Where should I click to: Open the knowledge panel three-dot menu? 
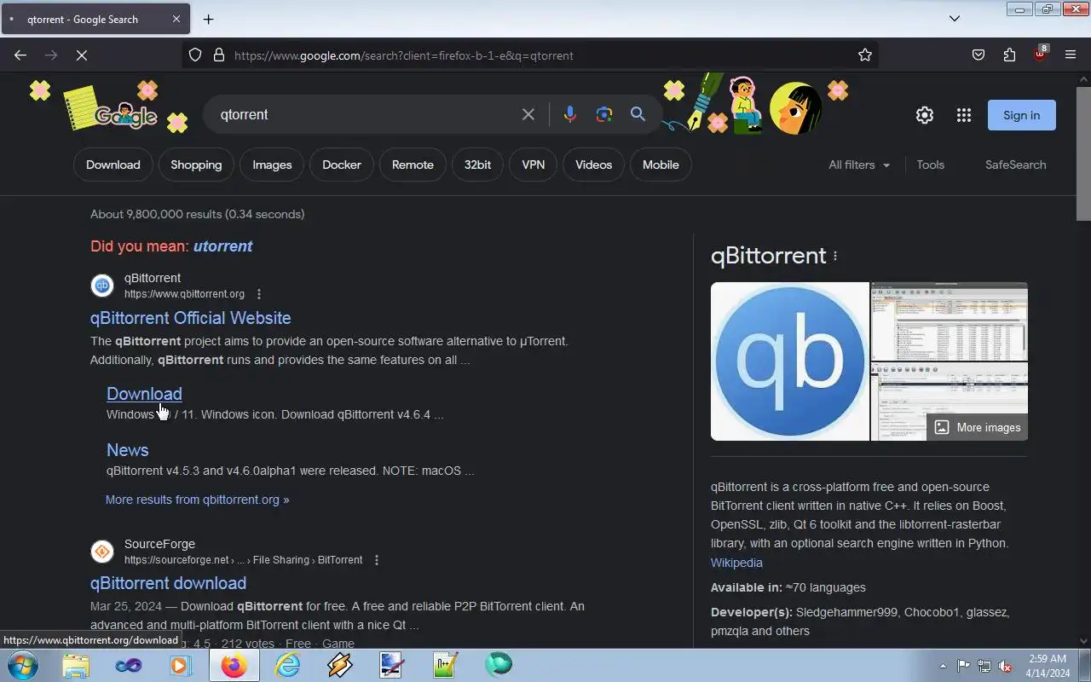pyautogui.click(x=835, y=256)
